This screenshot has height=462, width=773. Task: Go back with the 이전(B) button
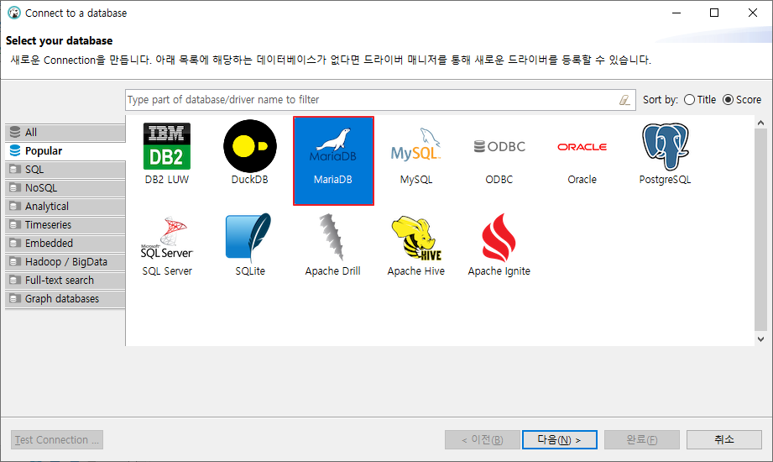coord(482,440)
